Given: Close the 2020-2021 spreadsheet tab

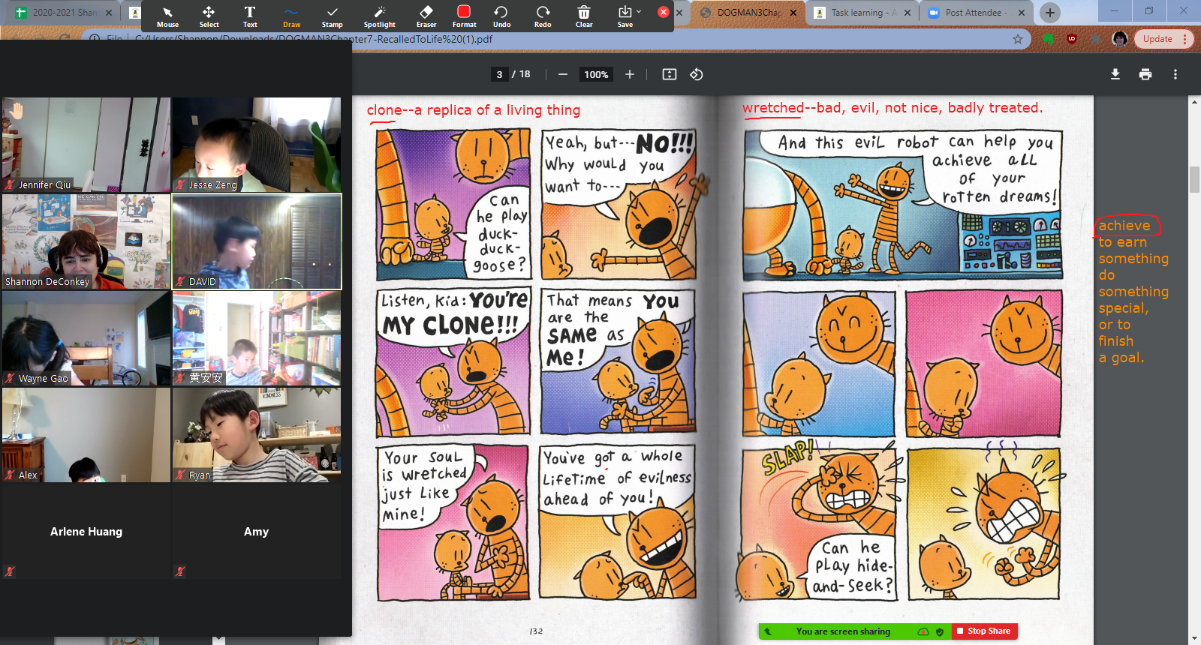Looking at the screenshot, I should point(108,13).
